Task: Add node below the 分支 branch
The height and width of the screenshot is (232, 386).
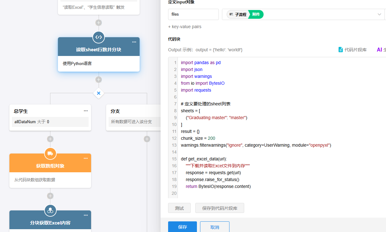Action: tap(147, 139)
